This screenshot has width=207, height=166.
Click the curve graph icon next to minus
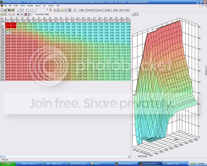29,14
